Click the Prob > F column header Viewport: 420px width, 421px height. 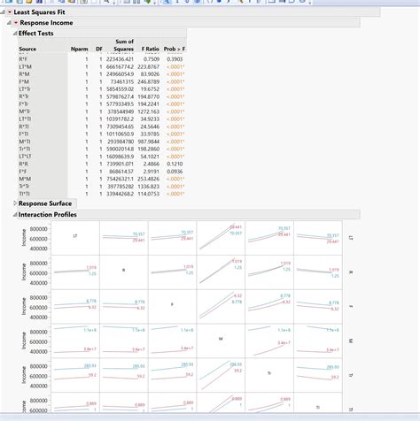[175, 49]
